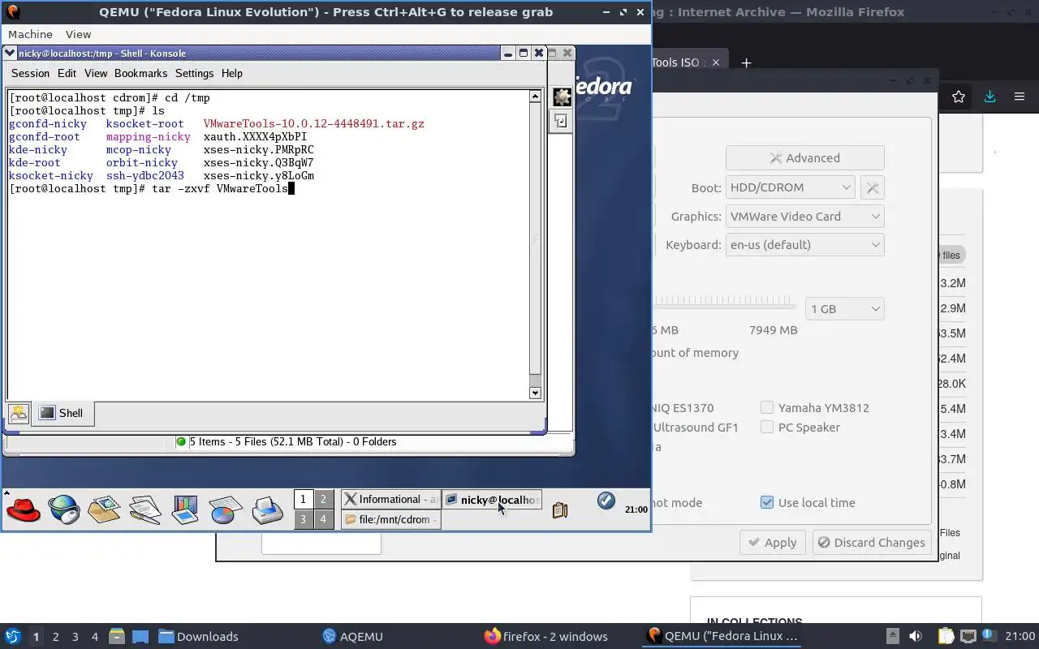1039x649 pixels.
Task: Click the memory size slider in AQEMU
Action: point(722,302)
